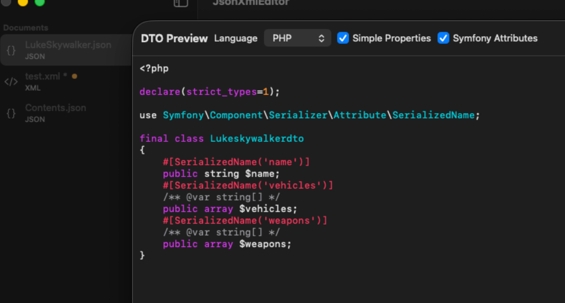Click the JSON braces icon for LukeSkywalker.json
565x303 pixels.
[x=11, y=50]
